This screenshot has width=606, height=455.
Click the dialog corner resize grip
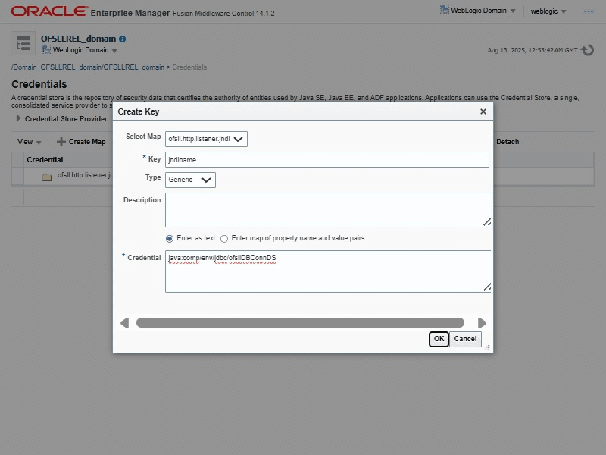click(x=487, y=347)
